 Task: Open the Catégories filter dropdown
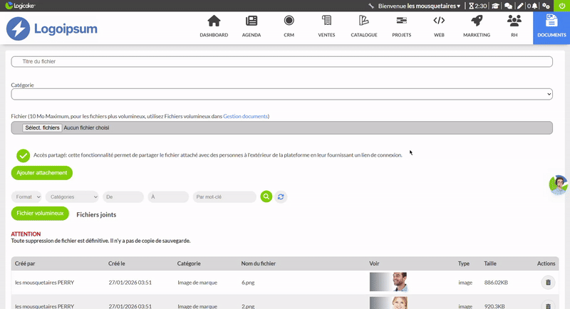coord(72,197)
